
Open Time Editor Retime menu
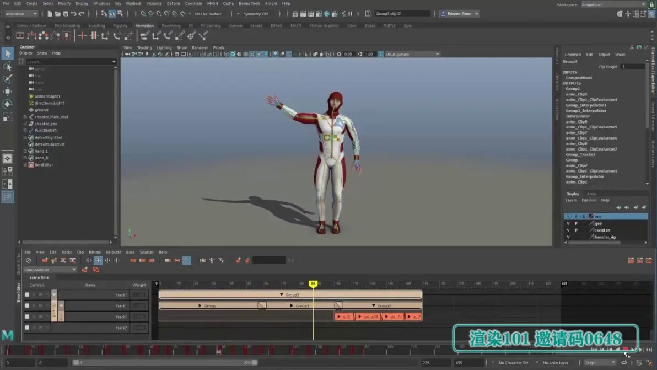tap(95, 252)
